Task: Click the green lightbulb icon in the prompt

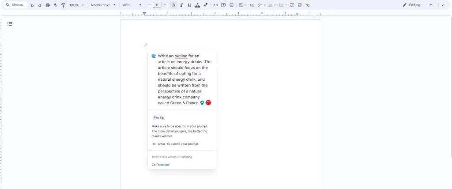Action: coord(202,103)
